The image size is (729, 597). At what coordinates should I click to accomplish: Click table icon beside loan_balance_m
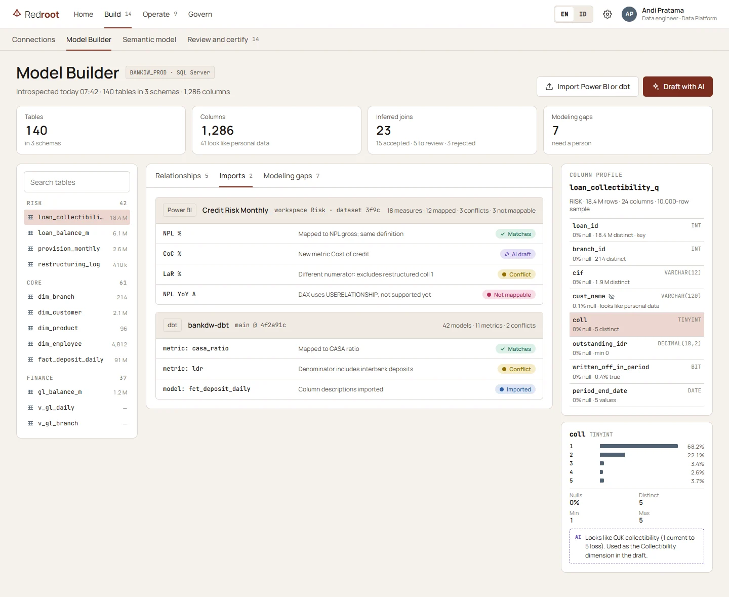[30, 233]
